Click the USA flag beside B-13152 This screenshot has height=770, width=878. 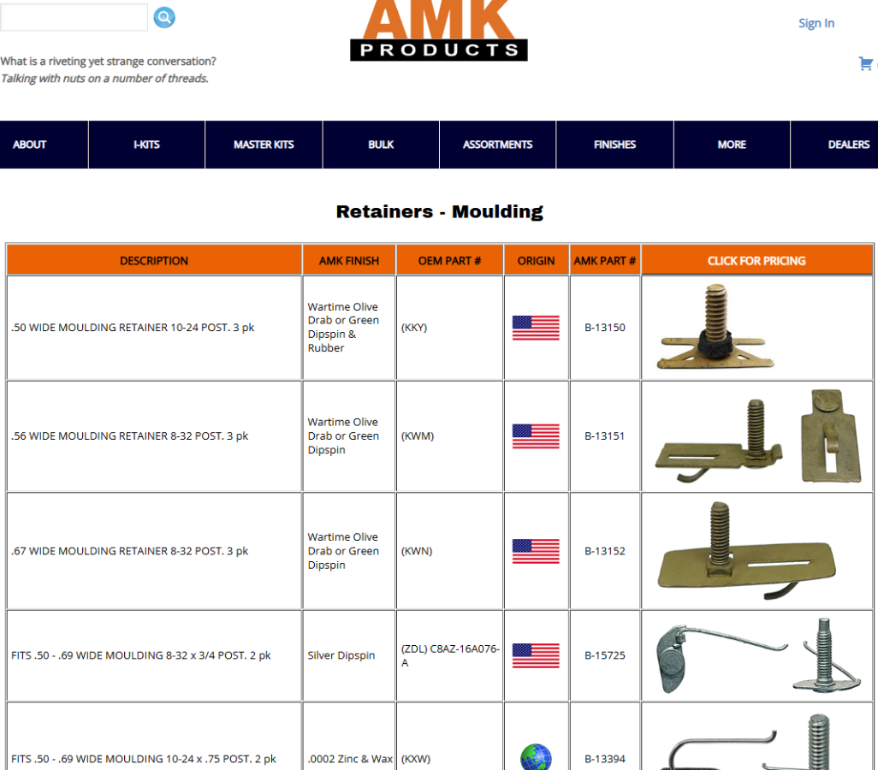pos(536,551)
